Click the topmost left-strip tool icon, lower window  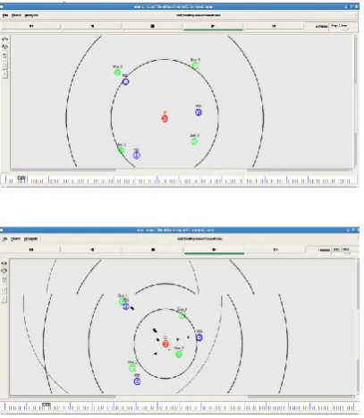4,263
